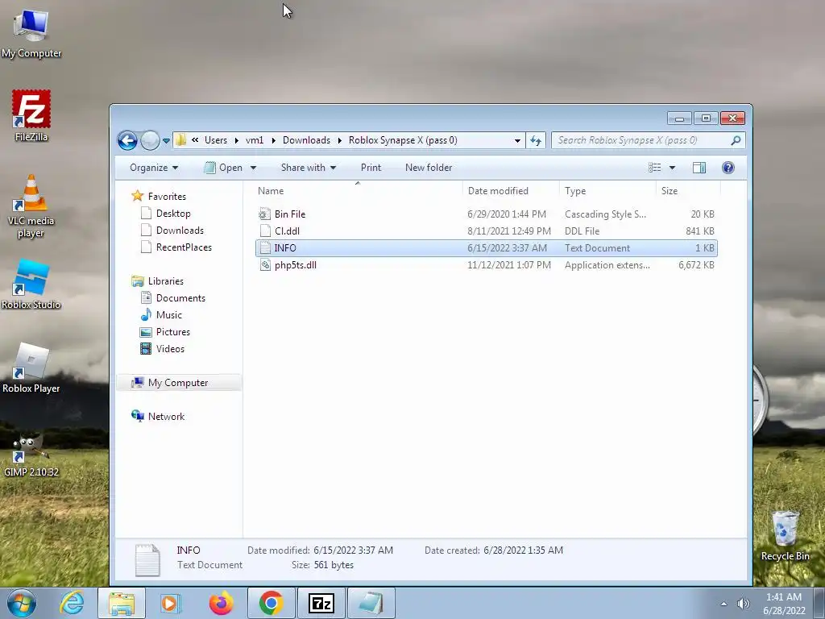Expand the hidden path chevron in address bar
The height and width of the screenshot is (619, 825).
[x=195, y=140]
